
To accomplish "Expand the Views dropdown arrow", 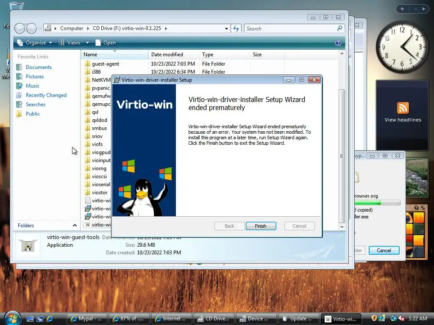I will coord(87,43).
